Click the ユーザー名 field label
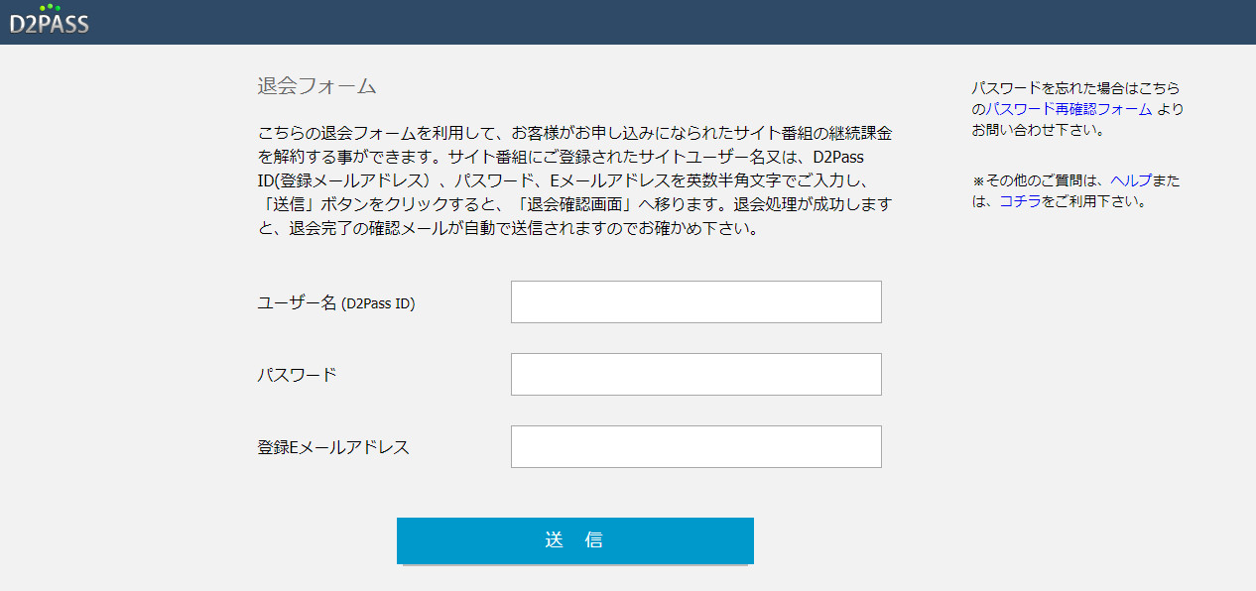 (x=297, y=303)
